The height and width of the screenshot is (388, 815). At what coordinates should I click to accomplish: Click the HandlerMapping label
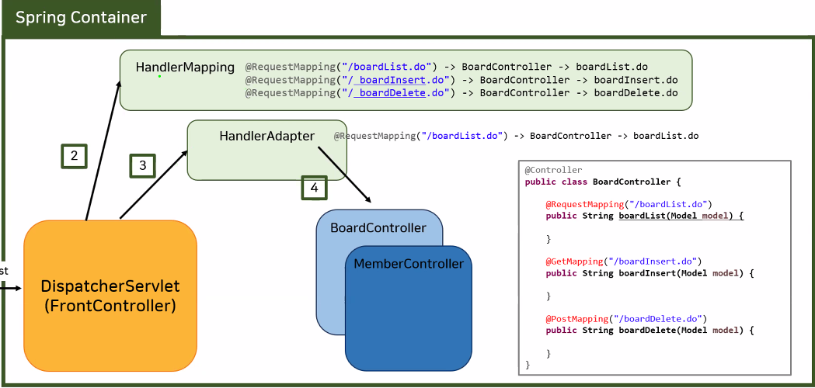coord(185,68)
